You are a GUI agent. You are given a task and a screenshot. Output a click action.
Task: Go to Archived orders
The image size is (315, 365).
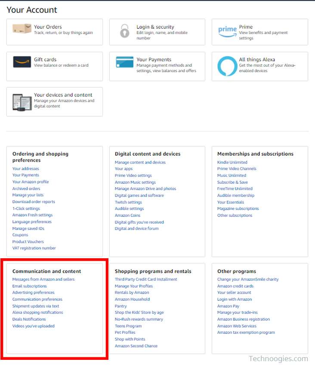pos(26,189)
